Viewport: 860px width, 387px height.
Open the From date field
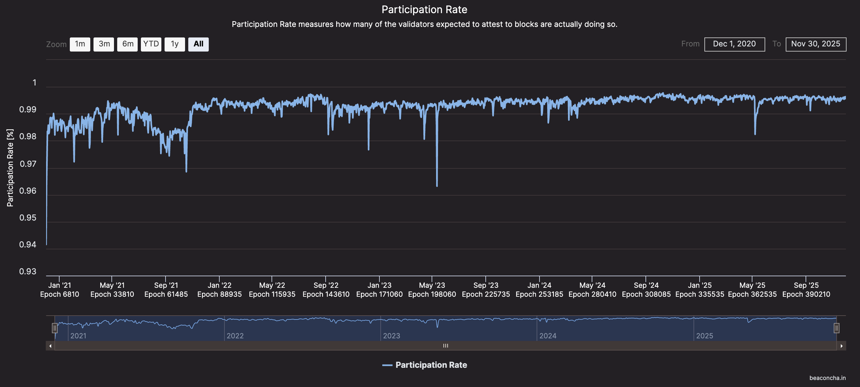pyautogui.click(x=734, y=44)
